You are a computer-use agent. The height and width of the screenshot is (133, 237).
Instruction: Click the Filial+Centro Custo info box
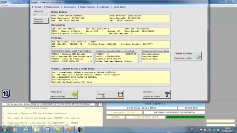pos(71,58)
